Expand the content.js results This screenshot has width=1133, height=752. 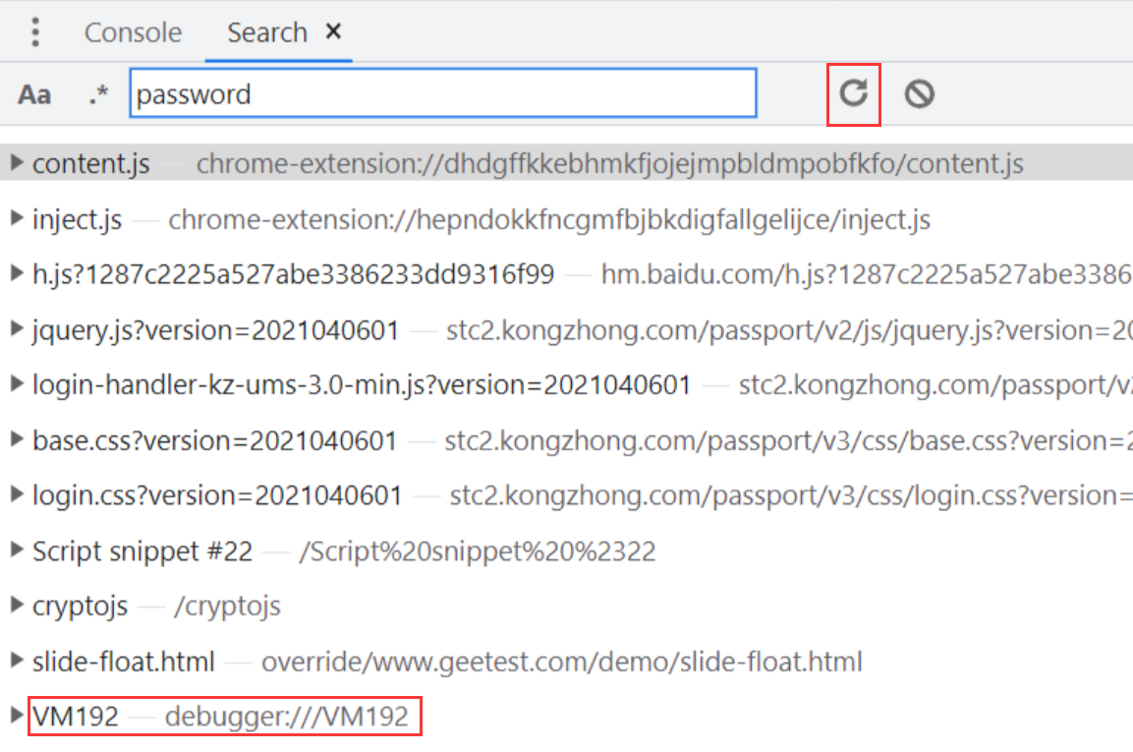pos(17,162)
